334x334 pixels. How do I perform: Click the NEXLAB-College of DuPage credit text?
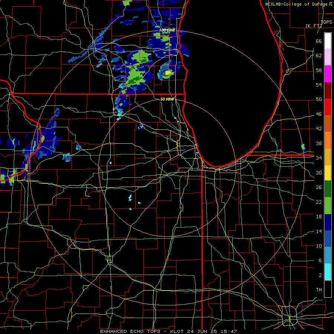pos(298,4)
